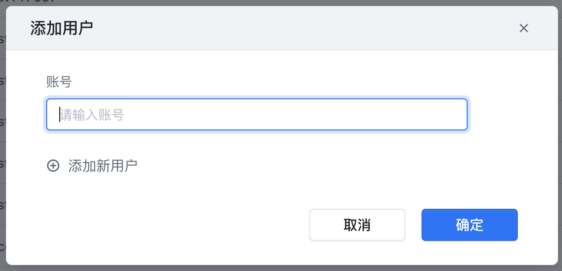Click the 取消 button

(x=357, y=225)
